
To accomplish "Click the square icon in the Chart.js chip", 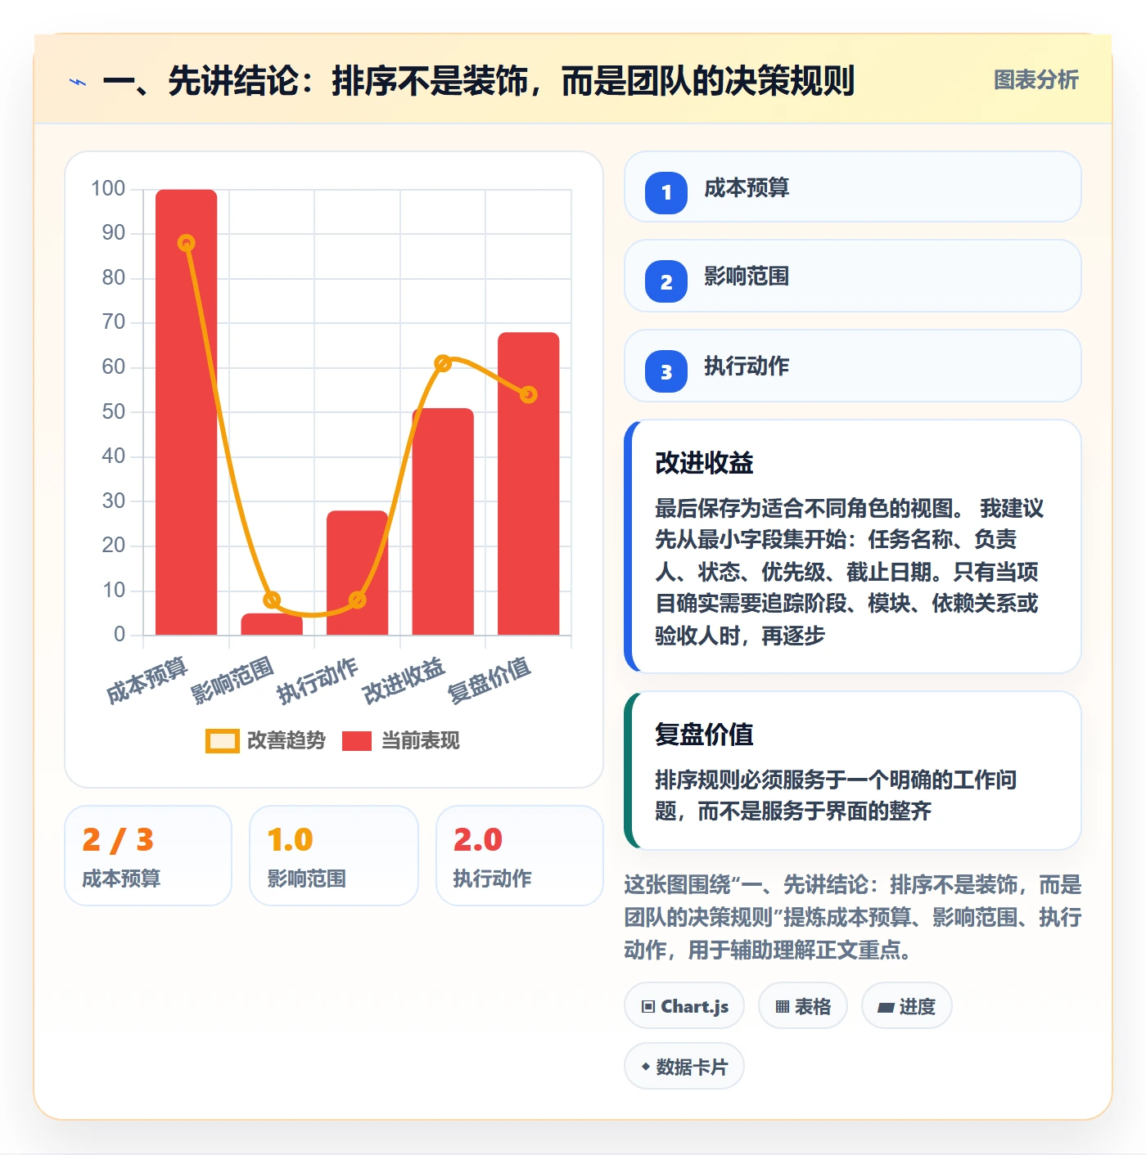I will tap(648, 1007).
